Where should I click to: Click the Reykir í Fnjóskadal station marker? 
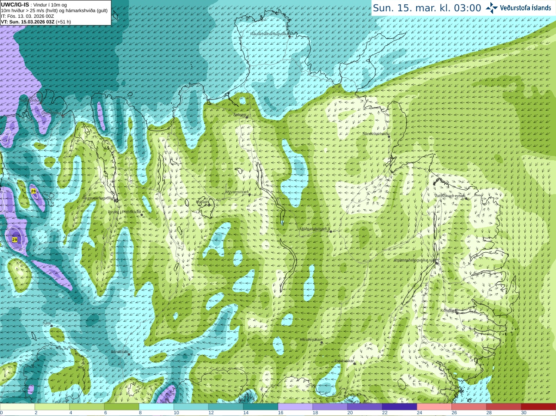tap(142, 215)
